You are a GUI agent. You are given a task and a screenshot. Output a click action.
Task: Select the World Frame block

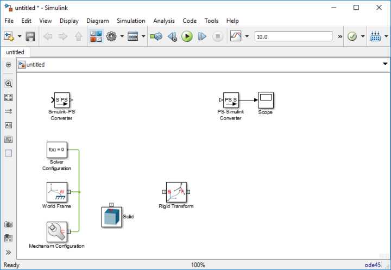click(x=57, y=192)
